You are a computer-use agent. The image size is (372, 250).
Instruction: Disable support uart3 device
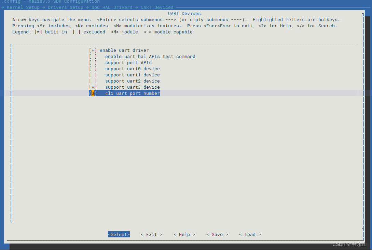pos(93,87)
